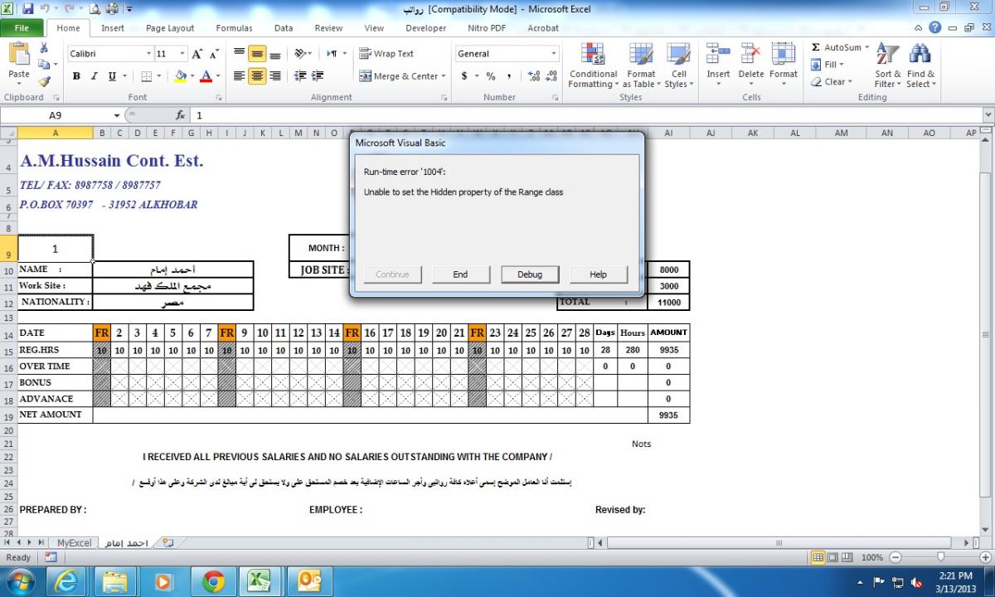The width and height of the screenshot is (995, 597).
Task: Toggle Wrap Text
Action: click(386, 54)
